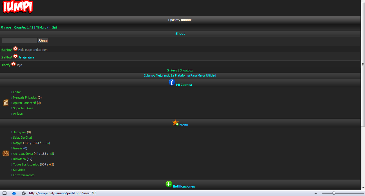Click the panel toggle icon in status bar
Screen dimensions: 365x196
point(5,193)
